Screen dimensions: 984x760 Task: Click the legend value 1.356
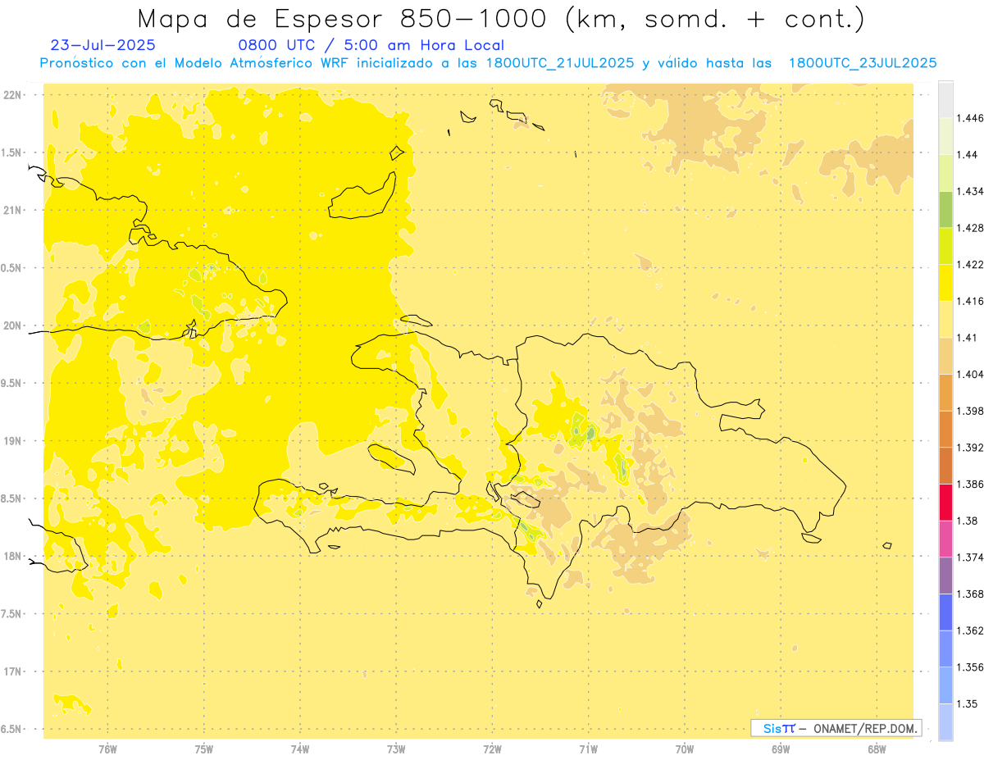click(x=970, y=667)
